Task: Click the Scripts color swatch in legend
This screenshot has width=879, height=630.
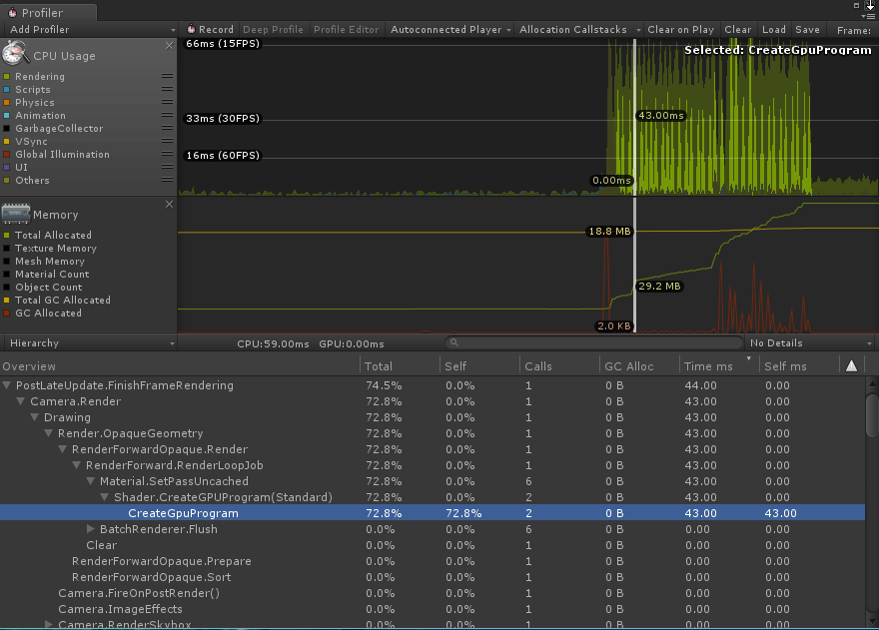Action: tap(7, 90)
